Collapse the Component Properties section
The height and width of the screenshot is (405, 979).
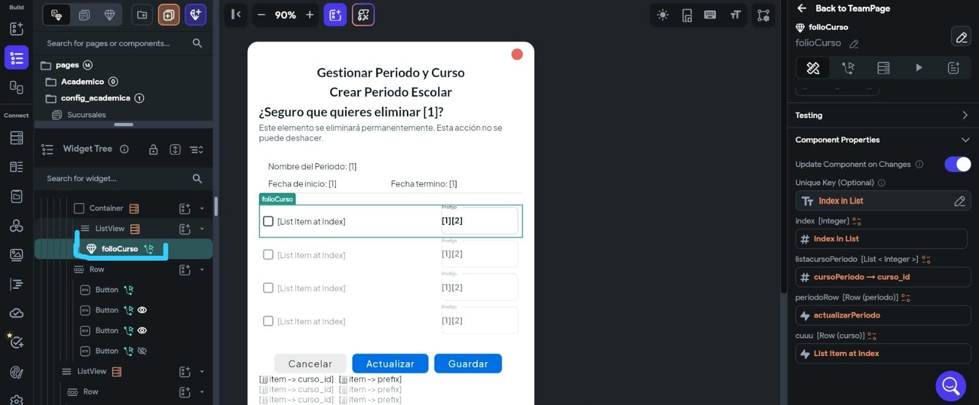click(965, 140)
